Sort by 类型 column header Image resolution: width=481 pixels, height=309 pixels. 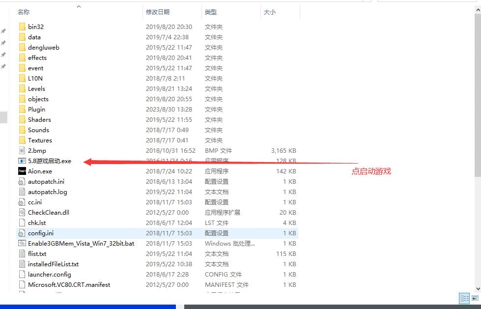pos(211,12)
